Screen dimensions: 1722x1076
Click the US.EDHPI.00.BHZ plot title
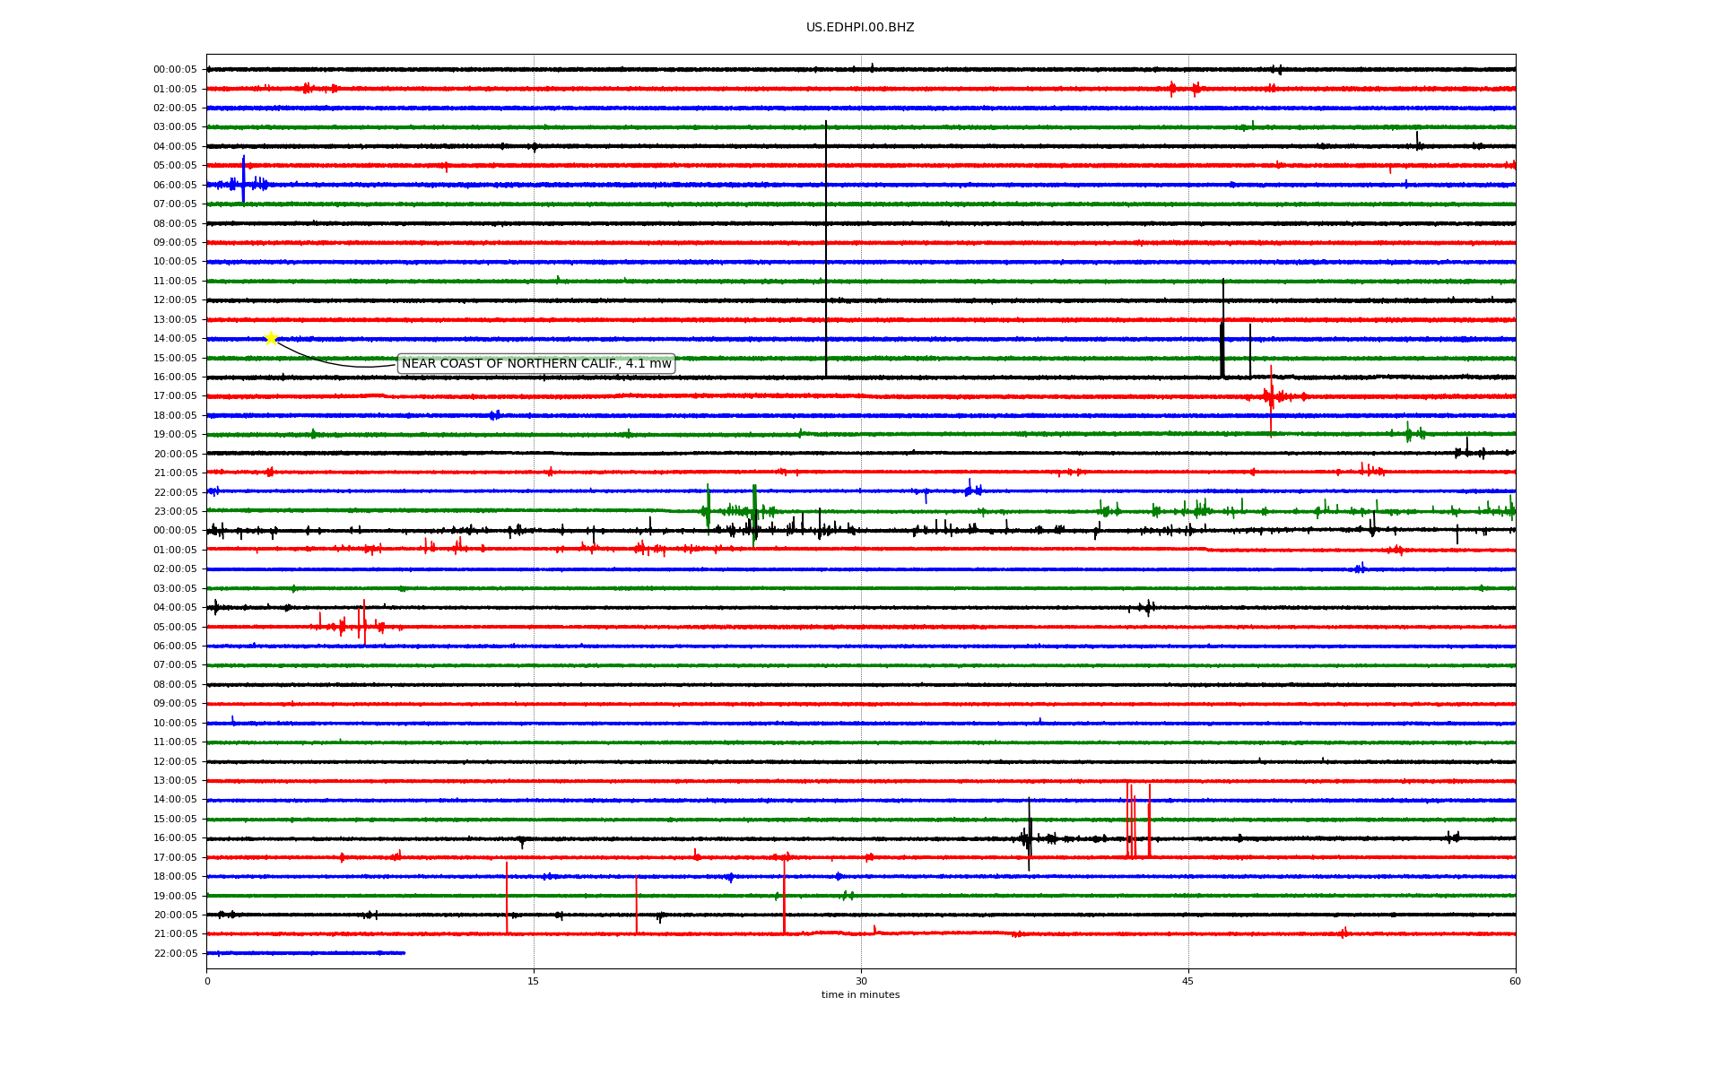tap(860, 28)
